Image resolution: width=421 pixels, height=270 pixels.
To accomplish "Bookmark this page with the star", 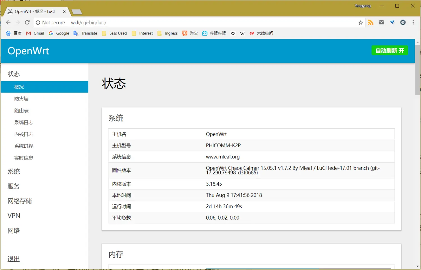I will pyautogui.click(x=361, y=23).
